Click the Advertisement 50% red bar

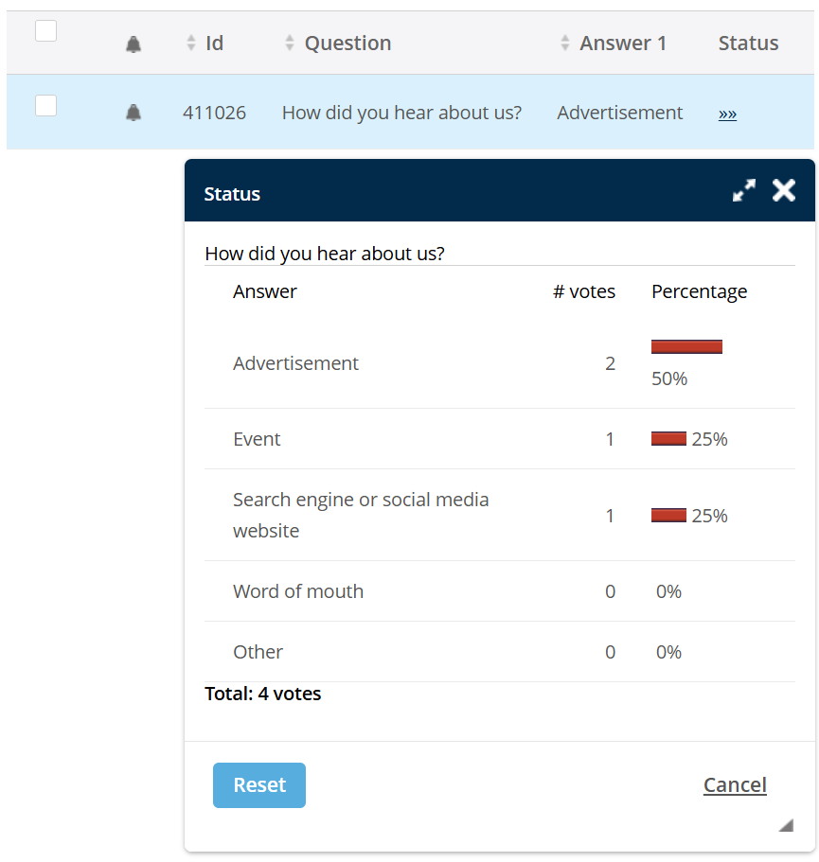click(x=686, y=347)
